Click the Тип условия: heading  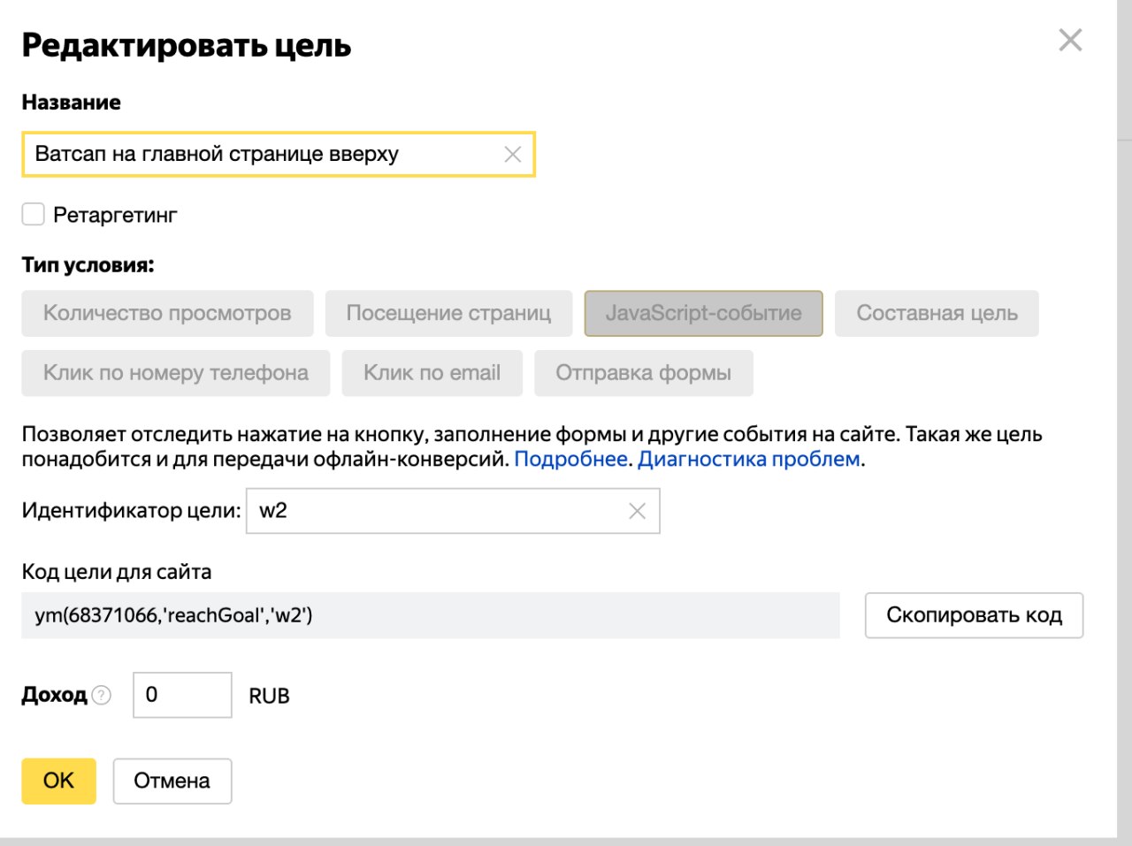(x=88, y=265)
